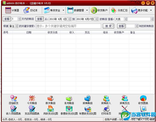This screenshot has width=156, height=122.
Task: Open the days-count dropdown before 天内的帐目
Action: (19, 19)
